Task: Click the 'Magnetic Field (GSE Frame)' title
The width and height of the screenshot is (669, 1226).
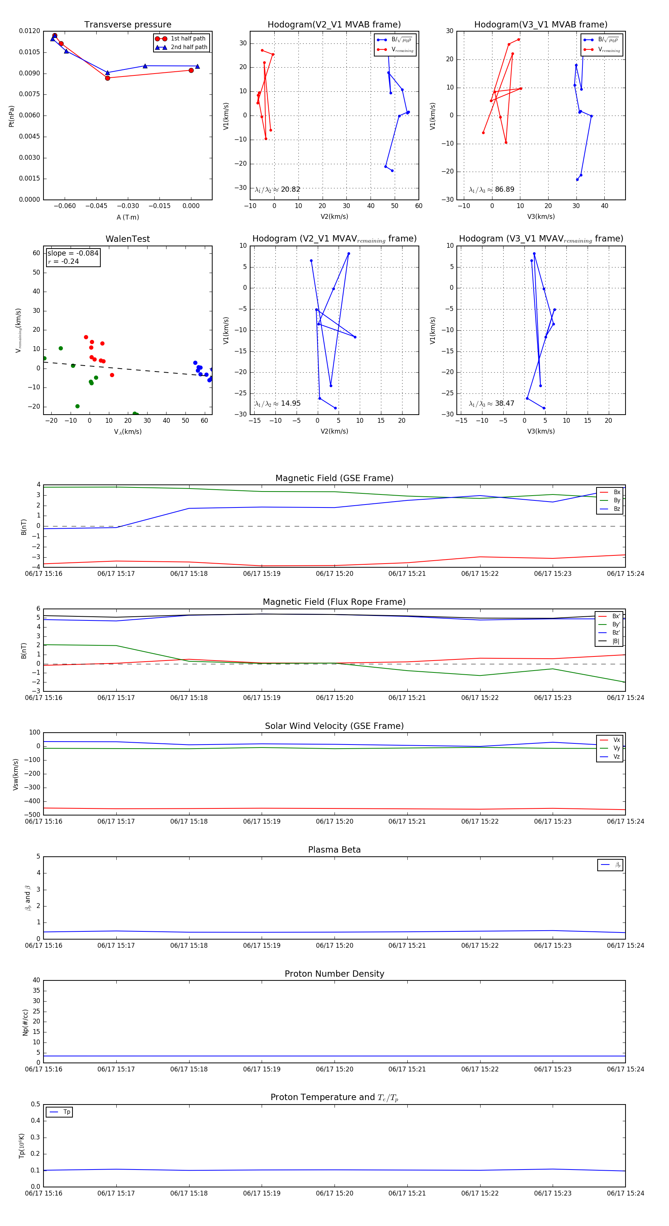Action: pyautogui.click(x=334, y=478)
